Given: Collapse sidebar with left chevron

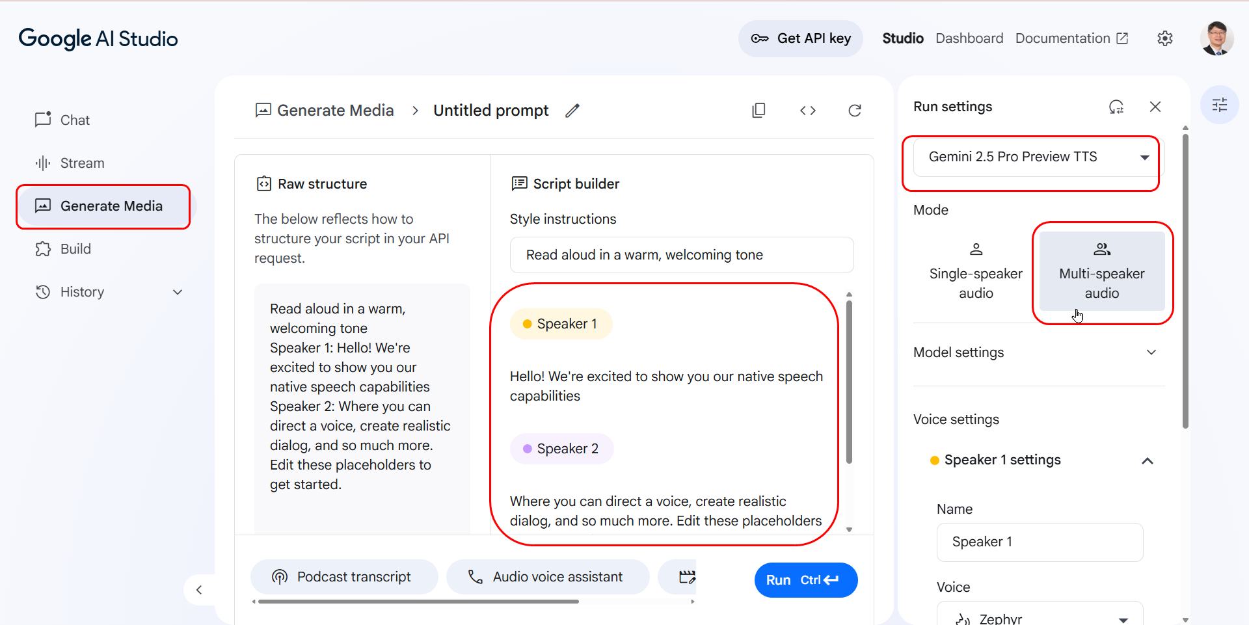Looking at the screenshot, I should coord(199,590).
